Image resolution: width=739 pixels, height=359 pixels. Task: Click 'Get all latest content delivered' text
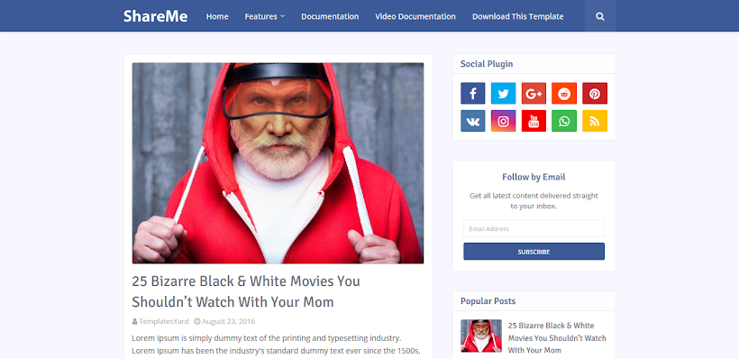[x=534, y=200]
